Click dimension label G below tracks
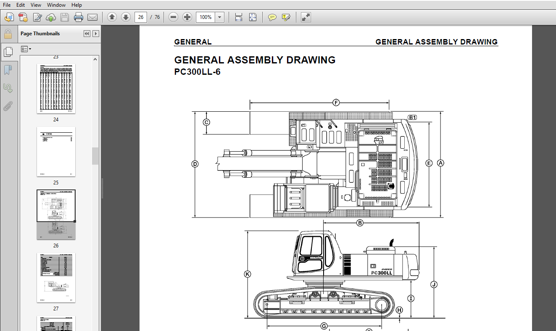 [324, 326]
